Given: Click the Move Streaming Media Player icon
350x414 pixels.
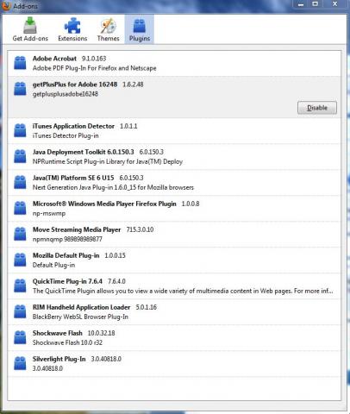Looking at the screenshot, I should pyautogui.click(x=20, y=234).
